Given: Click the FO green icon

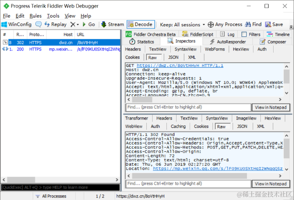Looking at the screenshot, I should tap(129, 34).
